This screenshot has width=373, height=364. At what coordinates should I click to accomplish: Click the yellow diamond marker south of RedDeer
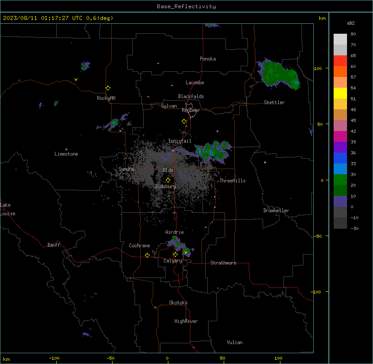(x=184, y=121)
